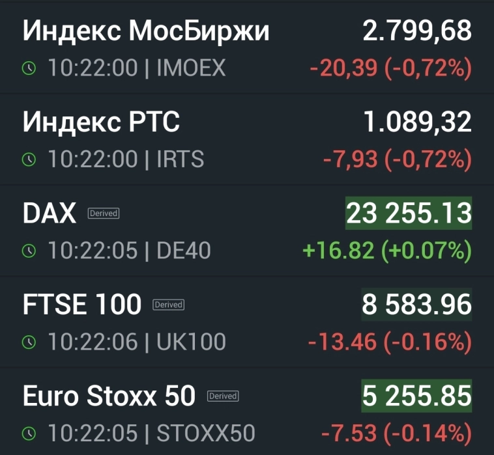Screen dimensions: 494x455
Task: Open the Индекс РТС quote
Action: tap(101, 122)
